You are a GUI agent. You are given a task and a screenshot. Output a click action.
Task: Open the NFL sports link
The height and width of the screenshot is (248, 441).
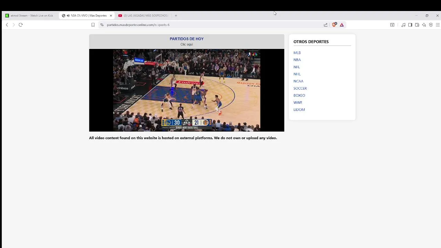point(297,67)
